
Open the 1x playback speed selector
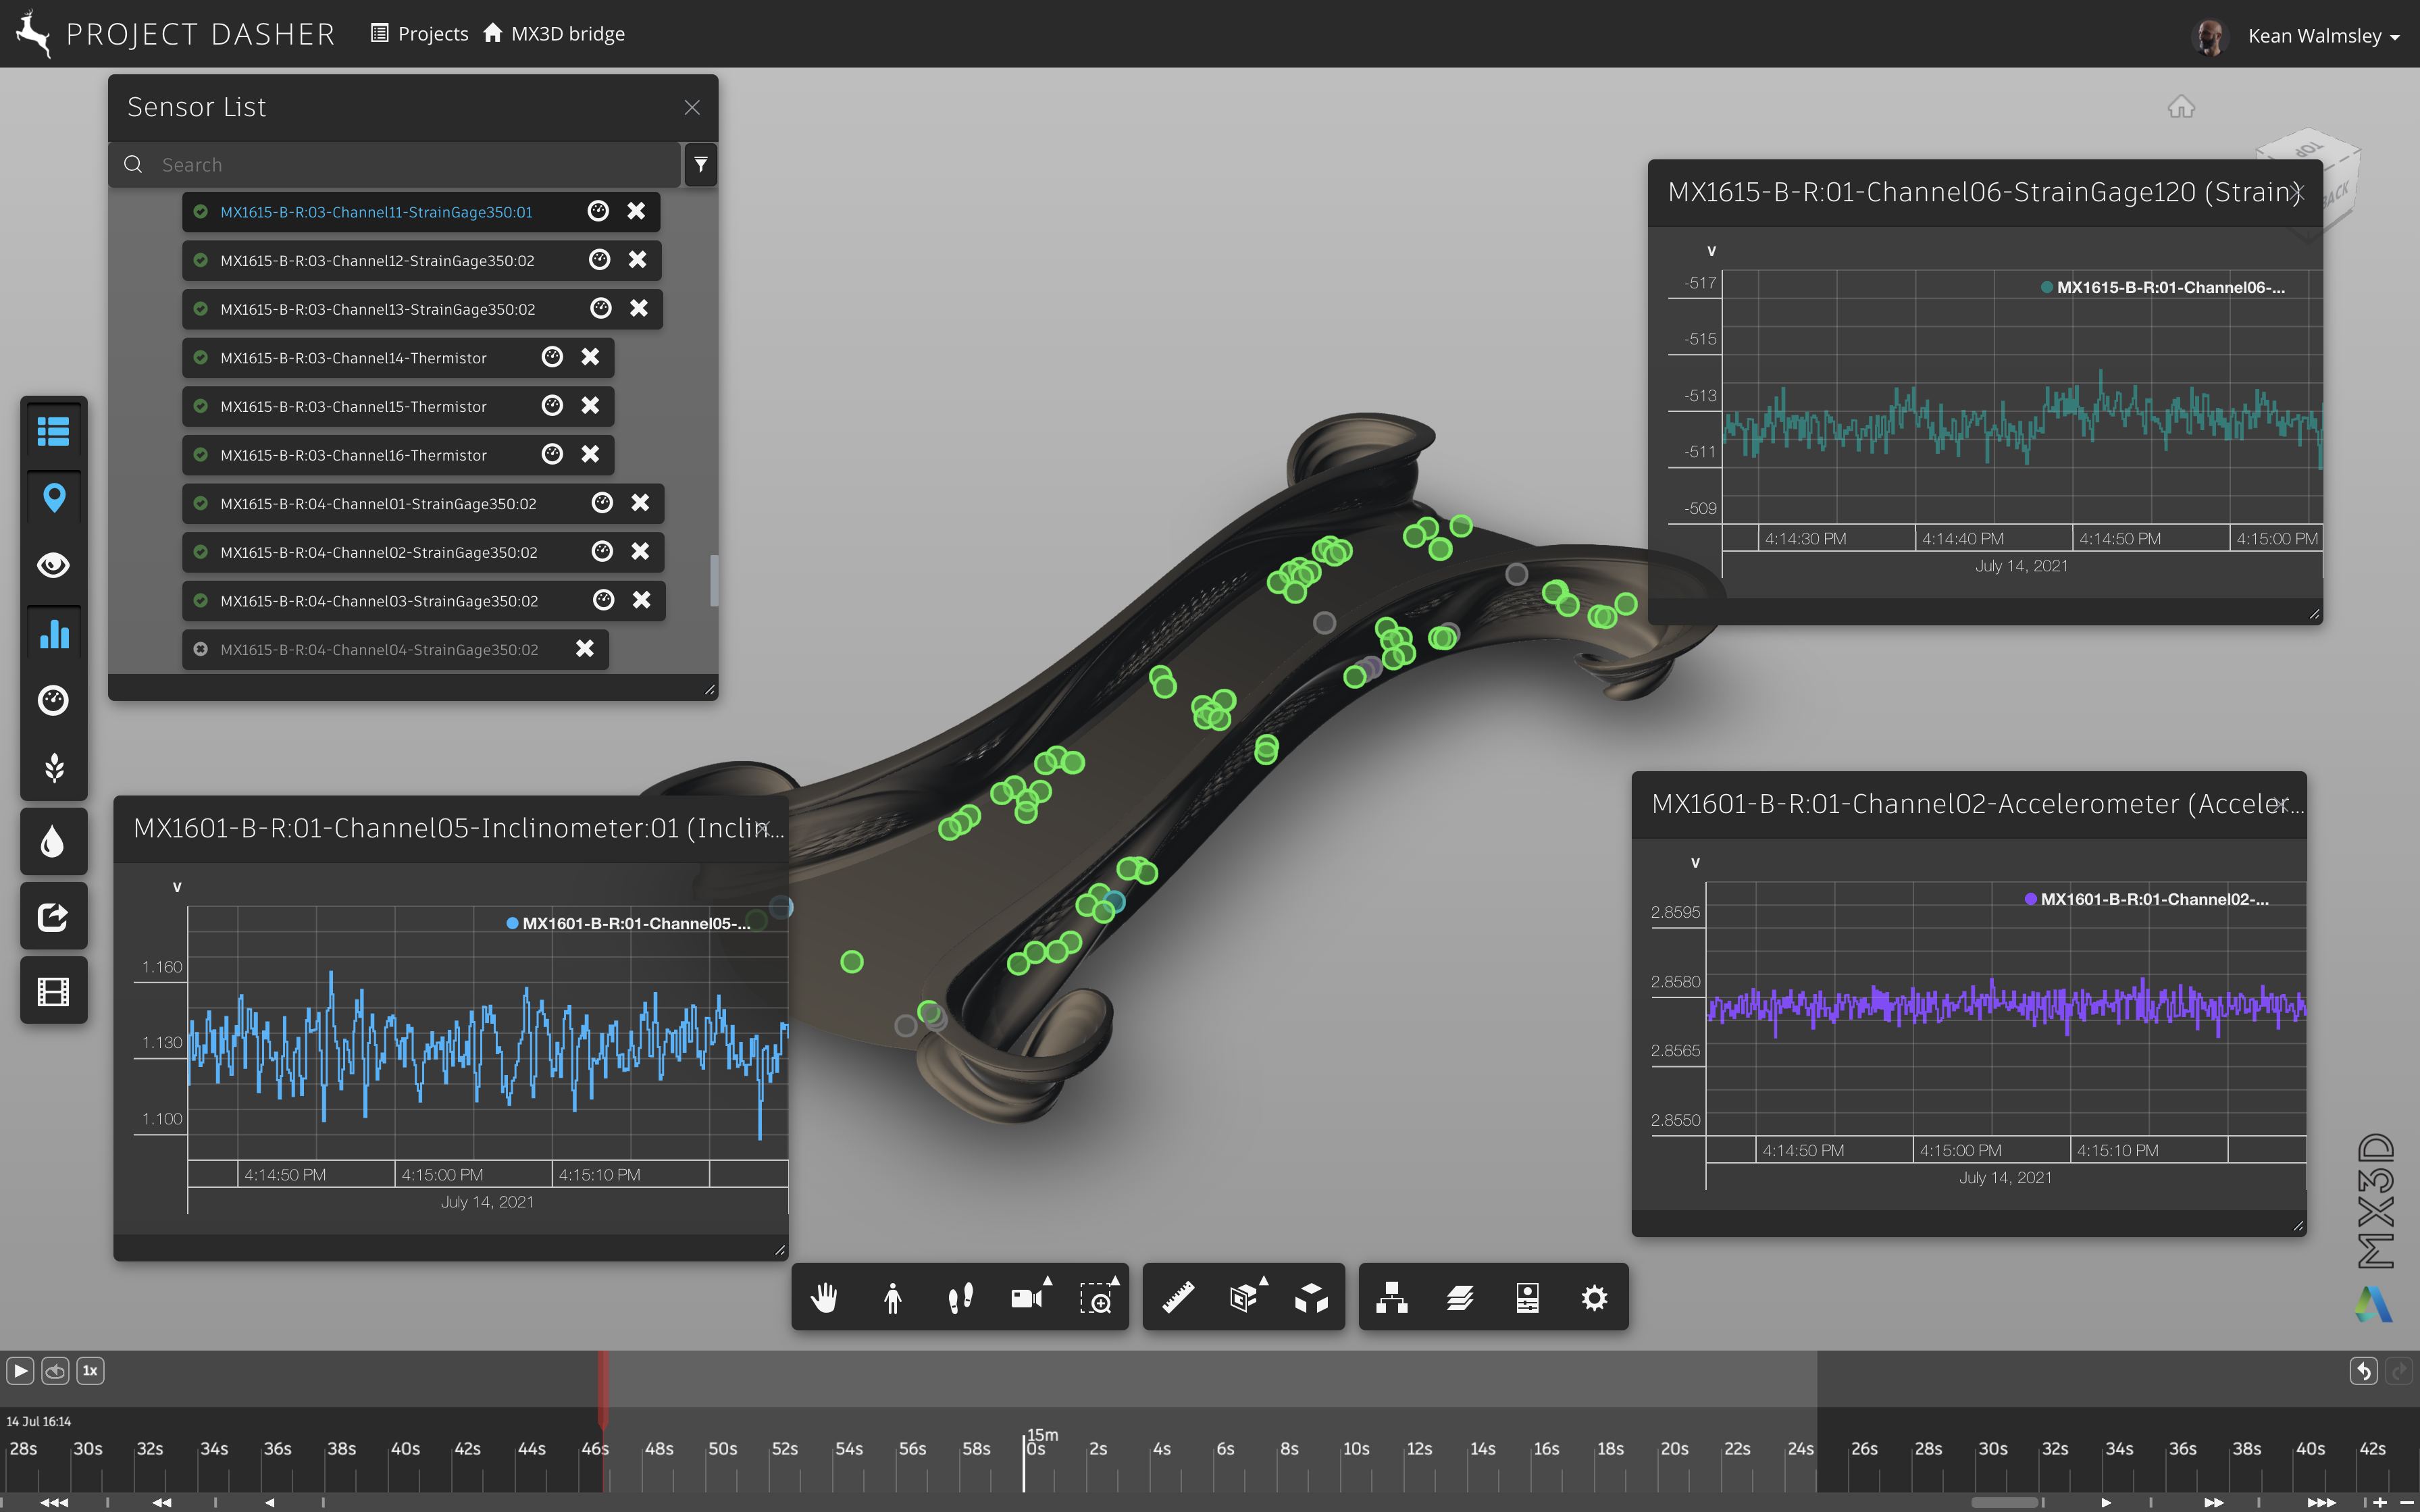pos(90,1371)
